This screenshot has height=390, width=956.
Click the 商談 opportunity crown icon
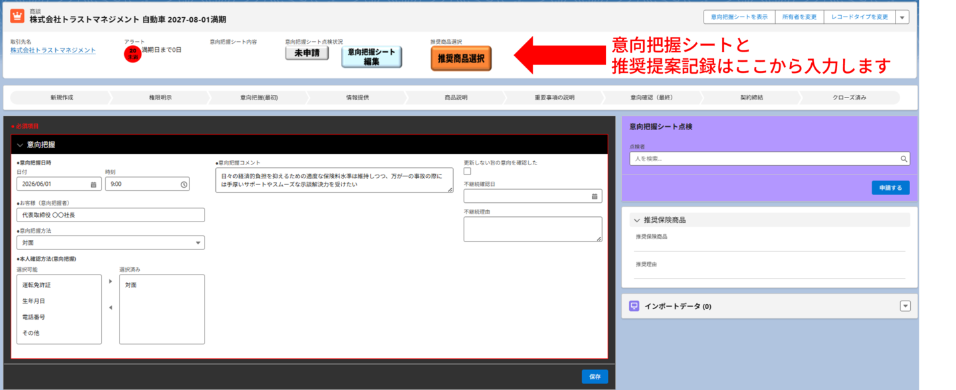[x=17, y=17]
